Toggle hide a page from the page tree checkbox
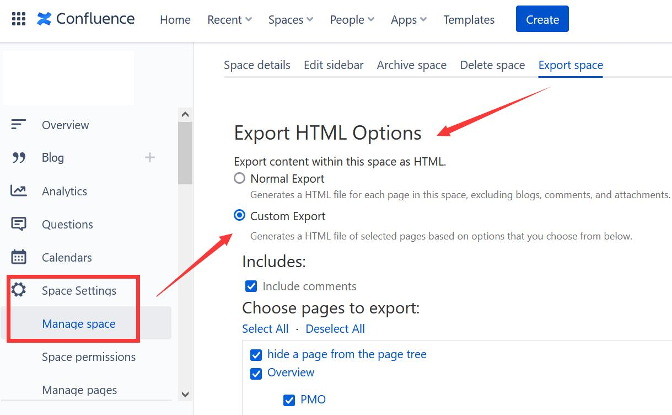The width and height of the screenshot is (672, 415). [x=256, y=355]
